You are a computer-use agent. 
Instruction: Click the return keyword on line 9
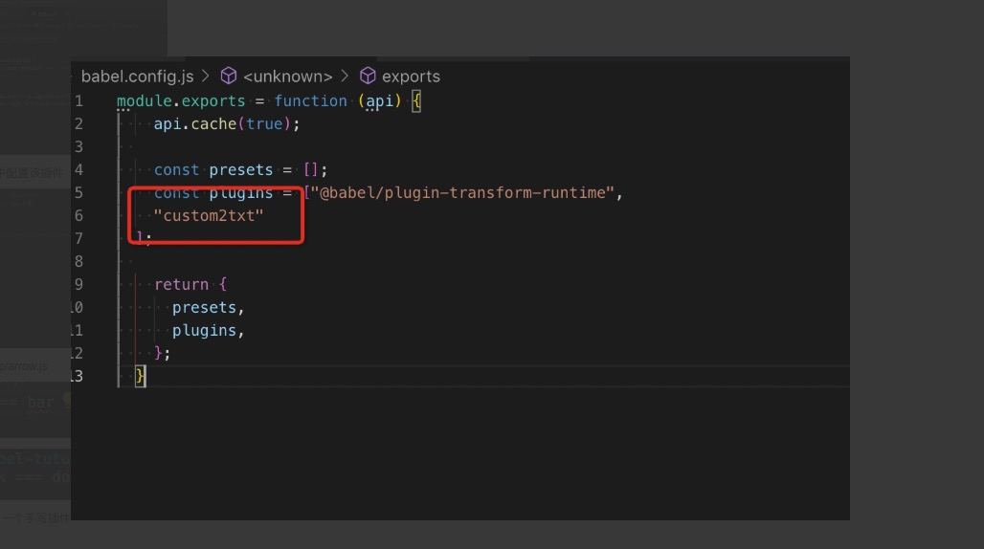[181, 284]
